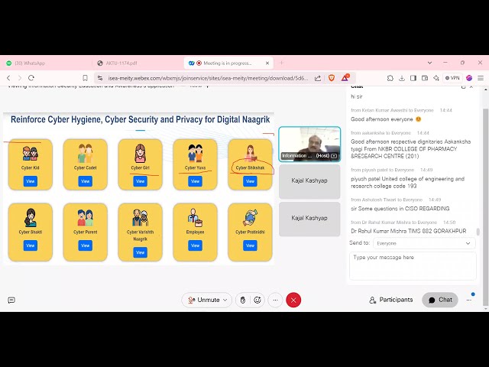
Task: Open the tab search chevron
Action: (429, 63)
